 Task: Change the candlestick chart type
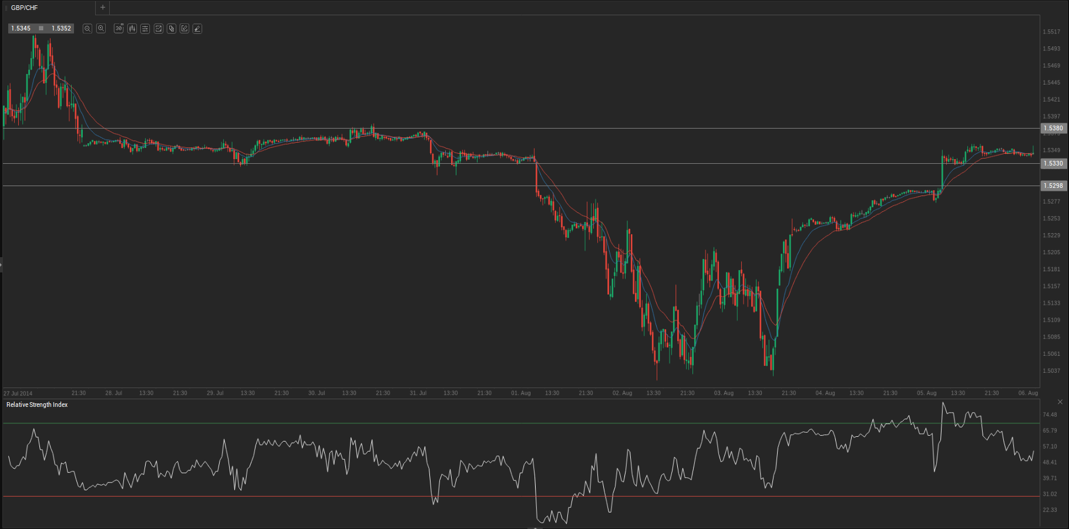point(132,28)
